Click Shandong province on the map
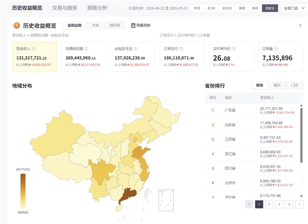Screen dimensions: 308x224 pos(140,152)
